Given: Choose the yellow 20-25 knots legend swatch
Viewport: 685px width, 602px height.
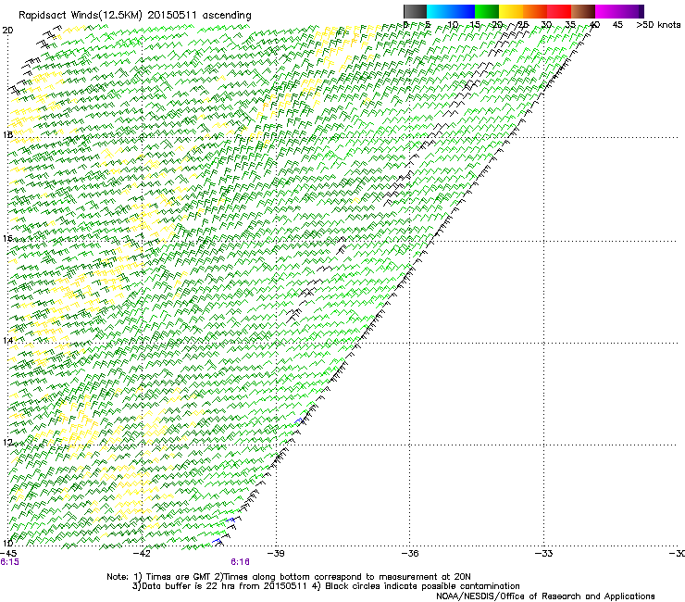Looking at the screenshot, I should [511, 11].
